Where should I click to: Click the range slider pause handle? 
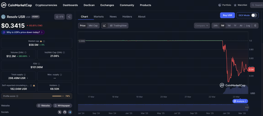pos(247,107)
